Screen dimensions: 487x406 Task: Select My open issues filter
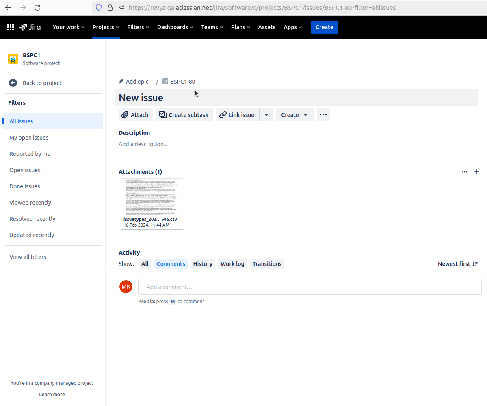coord(29,138)
